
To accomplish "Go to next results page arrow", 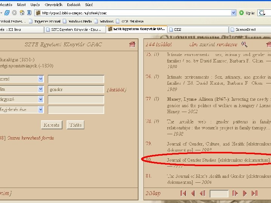I will click(x=245, y=193).
